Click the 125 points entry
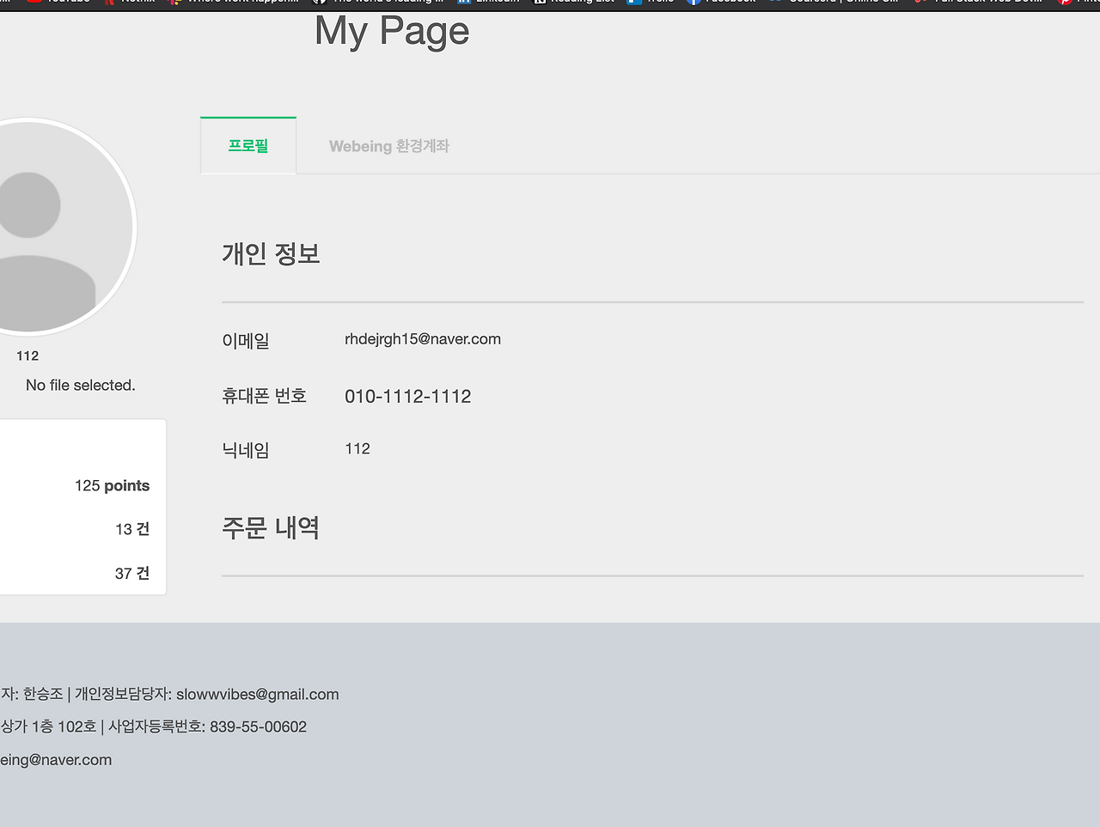 [x=112, y=485]
